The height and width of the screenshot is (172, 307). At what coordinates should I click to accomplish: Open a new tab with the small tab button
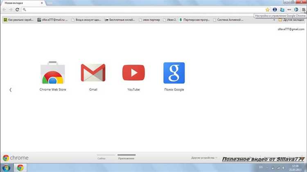click(50, 3)
